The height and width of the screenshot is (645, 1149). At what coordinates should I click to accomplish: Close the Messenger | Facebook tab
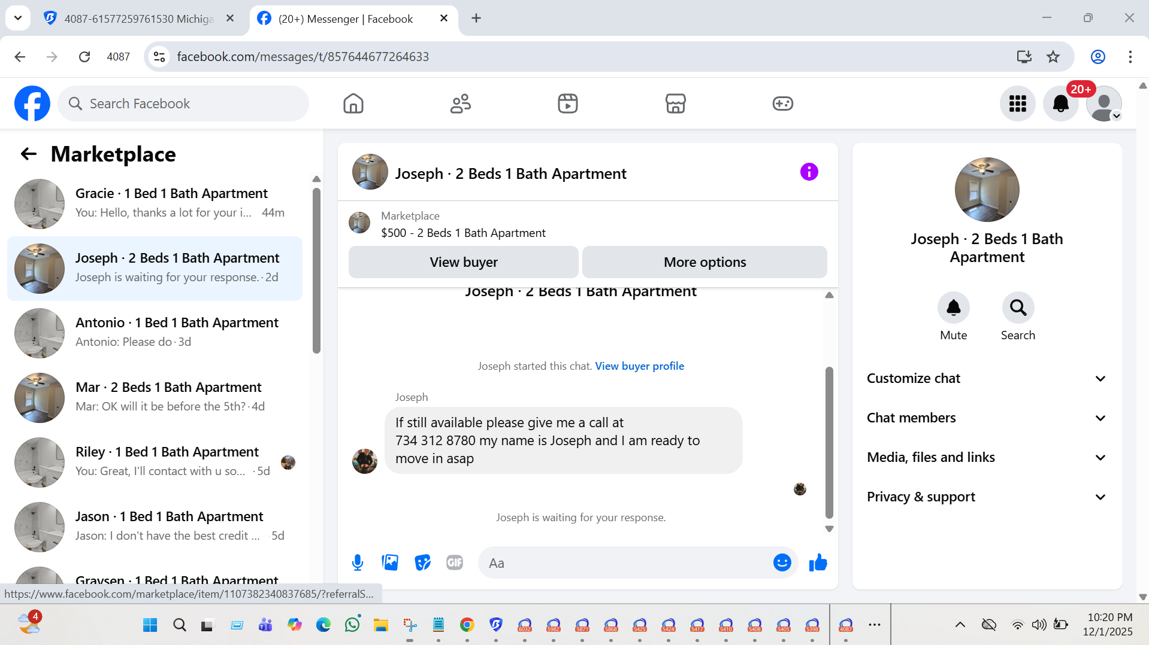[x=444, y=19]
